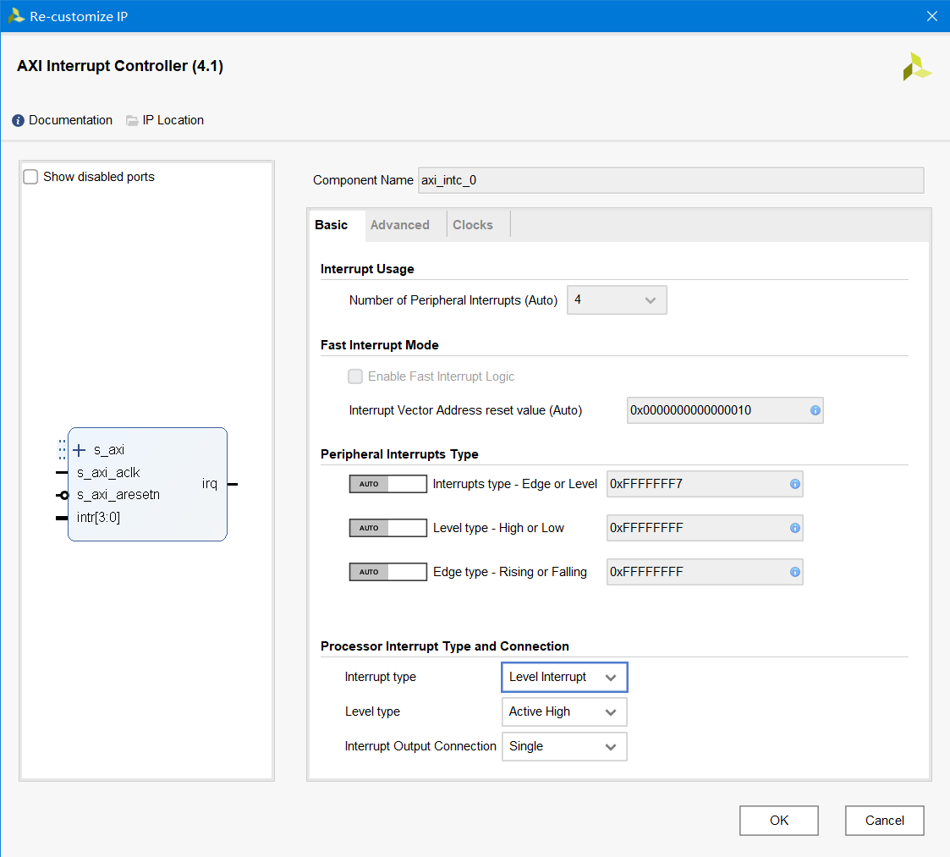Click the Peripheral Interrupts Type heading
The image size is (950, 857).
point(399,454)
